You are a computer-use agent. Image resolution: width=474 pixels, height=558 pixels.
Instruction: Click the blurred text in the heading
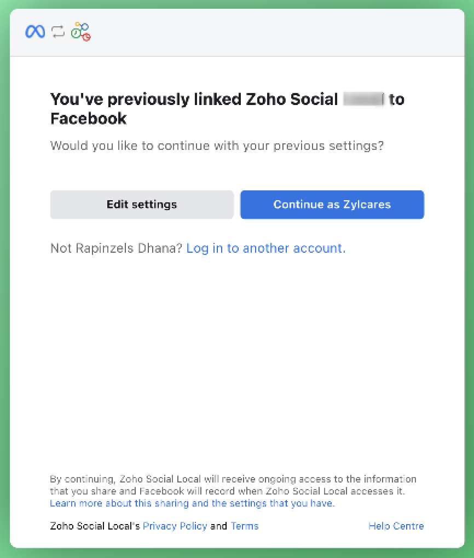coord(363,99)
